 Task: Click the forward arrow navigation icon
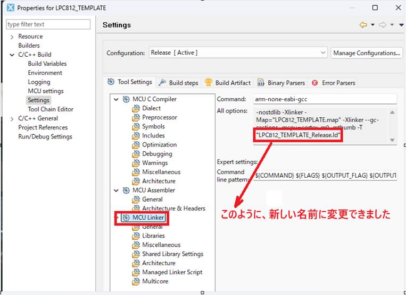[382, 25]
